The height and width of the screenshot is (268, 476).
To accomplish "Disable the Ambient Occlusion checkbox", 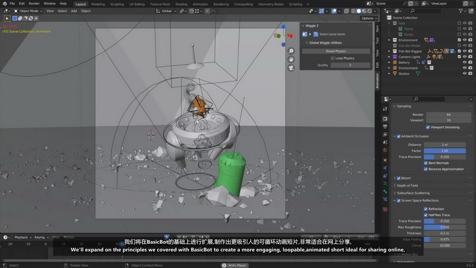I will [x=398, y=136].
